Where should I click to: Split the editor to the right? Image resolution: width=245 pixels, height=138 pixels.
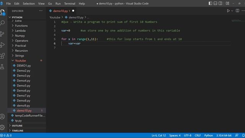(237, 11)
